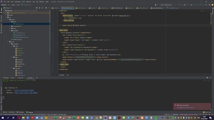
Task: Open Network address link in terminal
Action: pyautogui.click(x=26, y=93)
